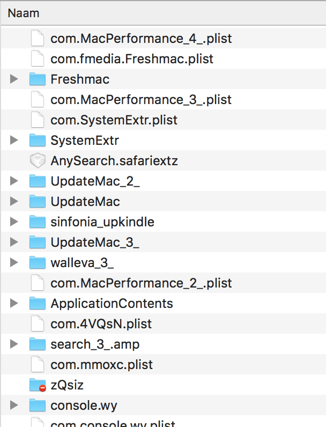The height and width of the screenshot is (427, 326).
Task: Click the com.fmedia.Freshmac.plist file icon
Action: click(x=38, y=58)
